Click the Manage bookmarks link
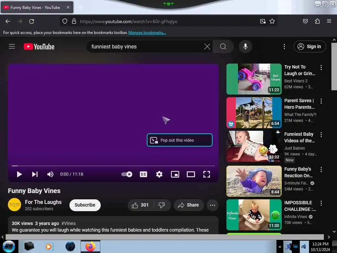This screenshot has height=253, width=337. (x=147, y=33)
